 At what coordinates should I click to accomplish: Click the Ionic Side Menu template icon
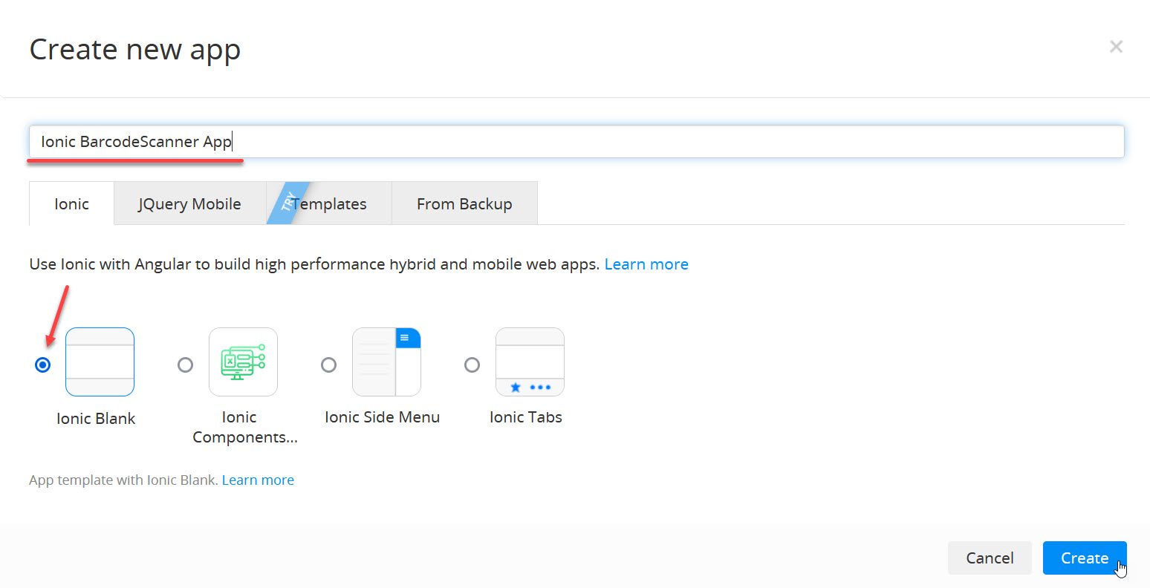(386, 362)
